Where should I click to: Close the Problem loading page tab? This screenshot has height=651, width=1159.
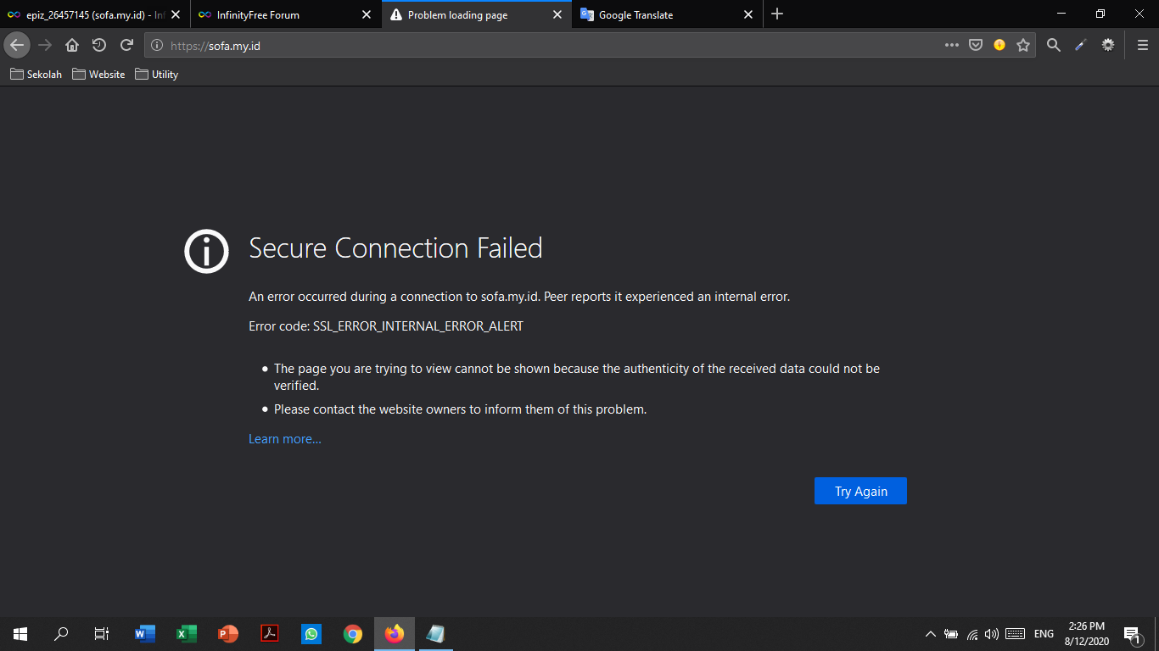557,14
